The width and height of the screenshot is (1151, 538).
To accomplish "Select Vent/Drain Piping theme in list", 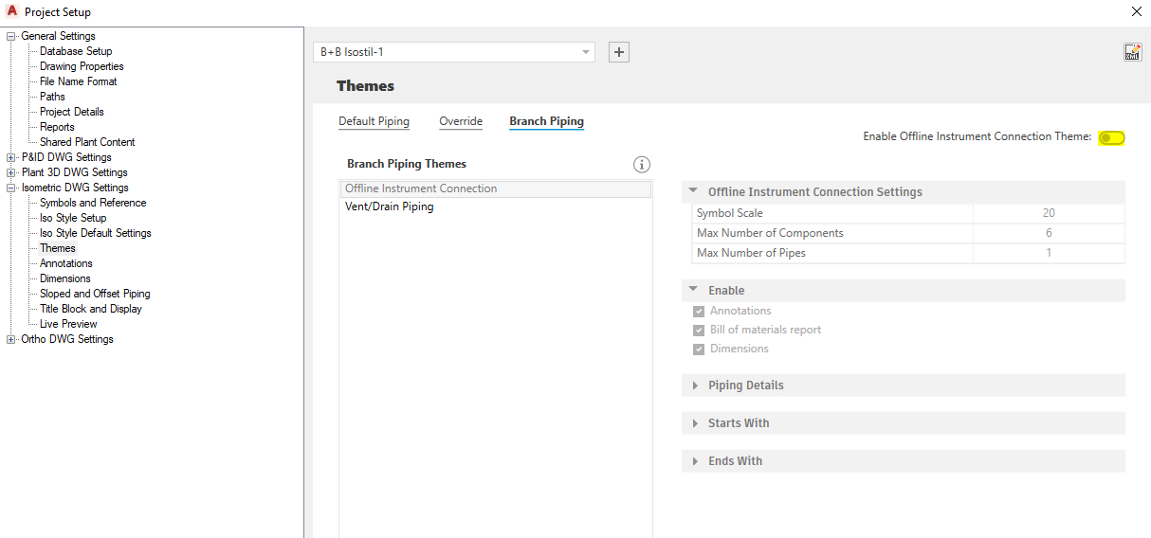I will (x=390, y=206).
